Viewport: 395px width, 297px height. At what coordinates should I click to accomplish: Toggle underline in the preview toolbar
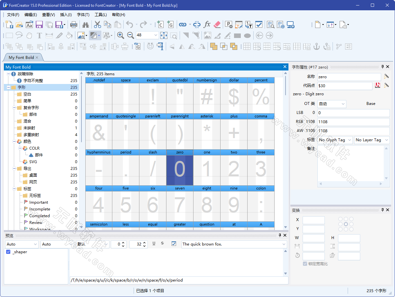(x=154, y=244)
